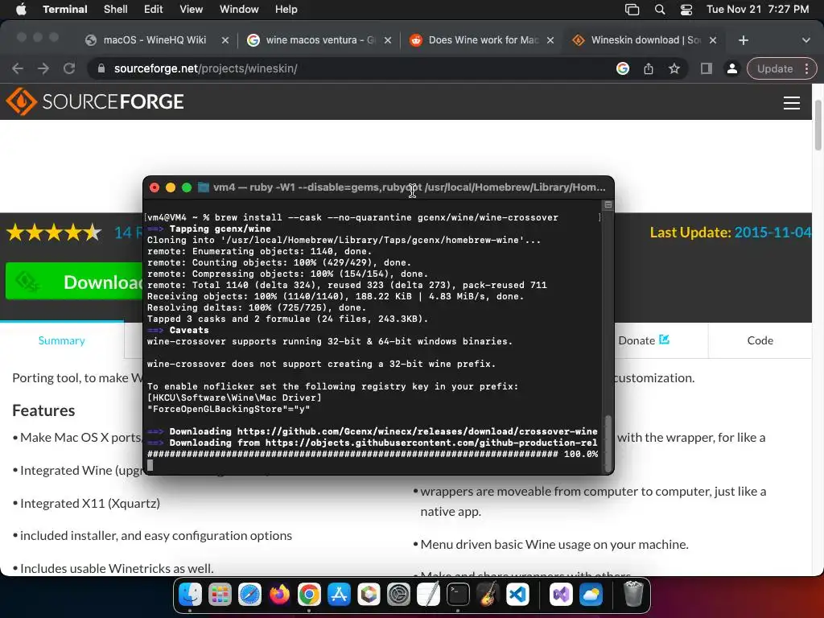Switch to Does Wine work for Mac tab
The height and width of the screenshot is (618, 824).
483,40
